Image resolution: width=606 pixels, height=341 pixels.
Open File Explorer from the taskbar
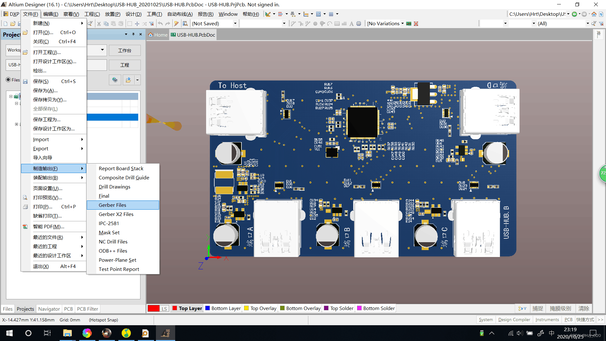click(67, 333)
